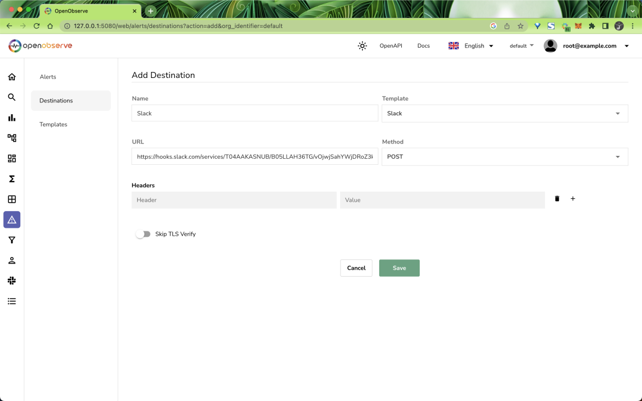Open Dashboards from the sidebar
Screen dimensions: 642x401
click(x=12, y=158)
